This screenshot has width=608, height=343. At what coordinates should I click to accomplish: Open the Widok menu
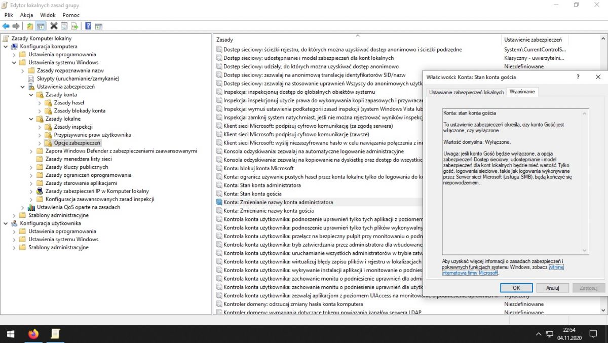[x=48, y=15]
